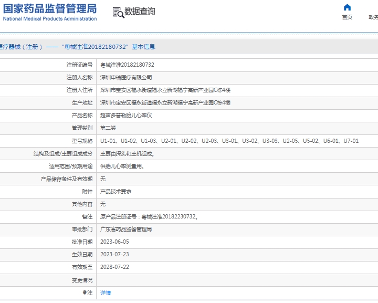Click the empty 变更情况 value cell

click(237, 280)
